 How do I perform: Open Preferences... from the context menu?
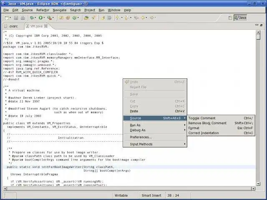point(155,137)
